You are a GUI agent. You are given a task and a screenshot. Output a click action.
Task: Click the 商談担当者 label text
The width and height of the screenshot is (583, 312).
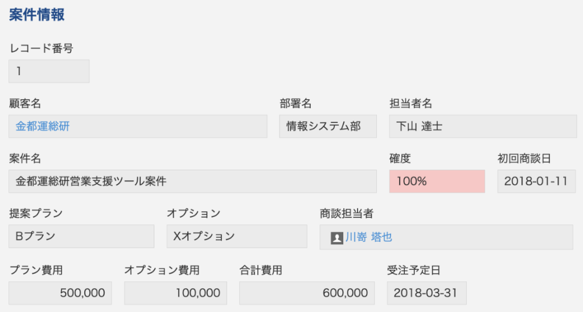pyautogui.click(x=347, y=214)
